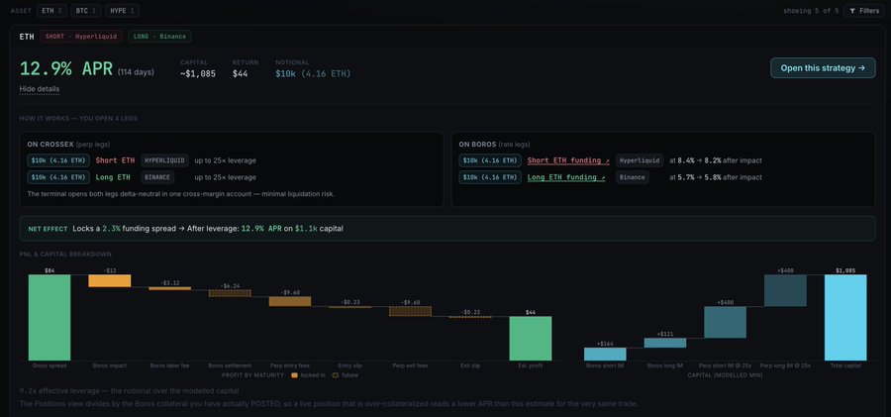Filter assets by BTC chip
The width and height of the screenshot is (891, 417).
click(86, 11)
